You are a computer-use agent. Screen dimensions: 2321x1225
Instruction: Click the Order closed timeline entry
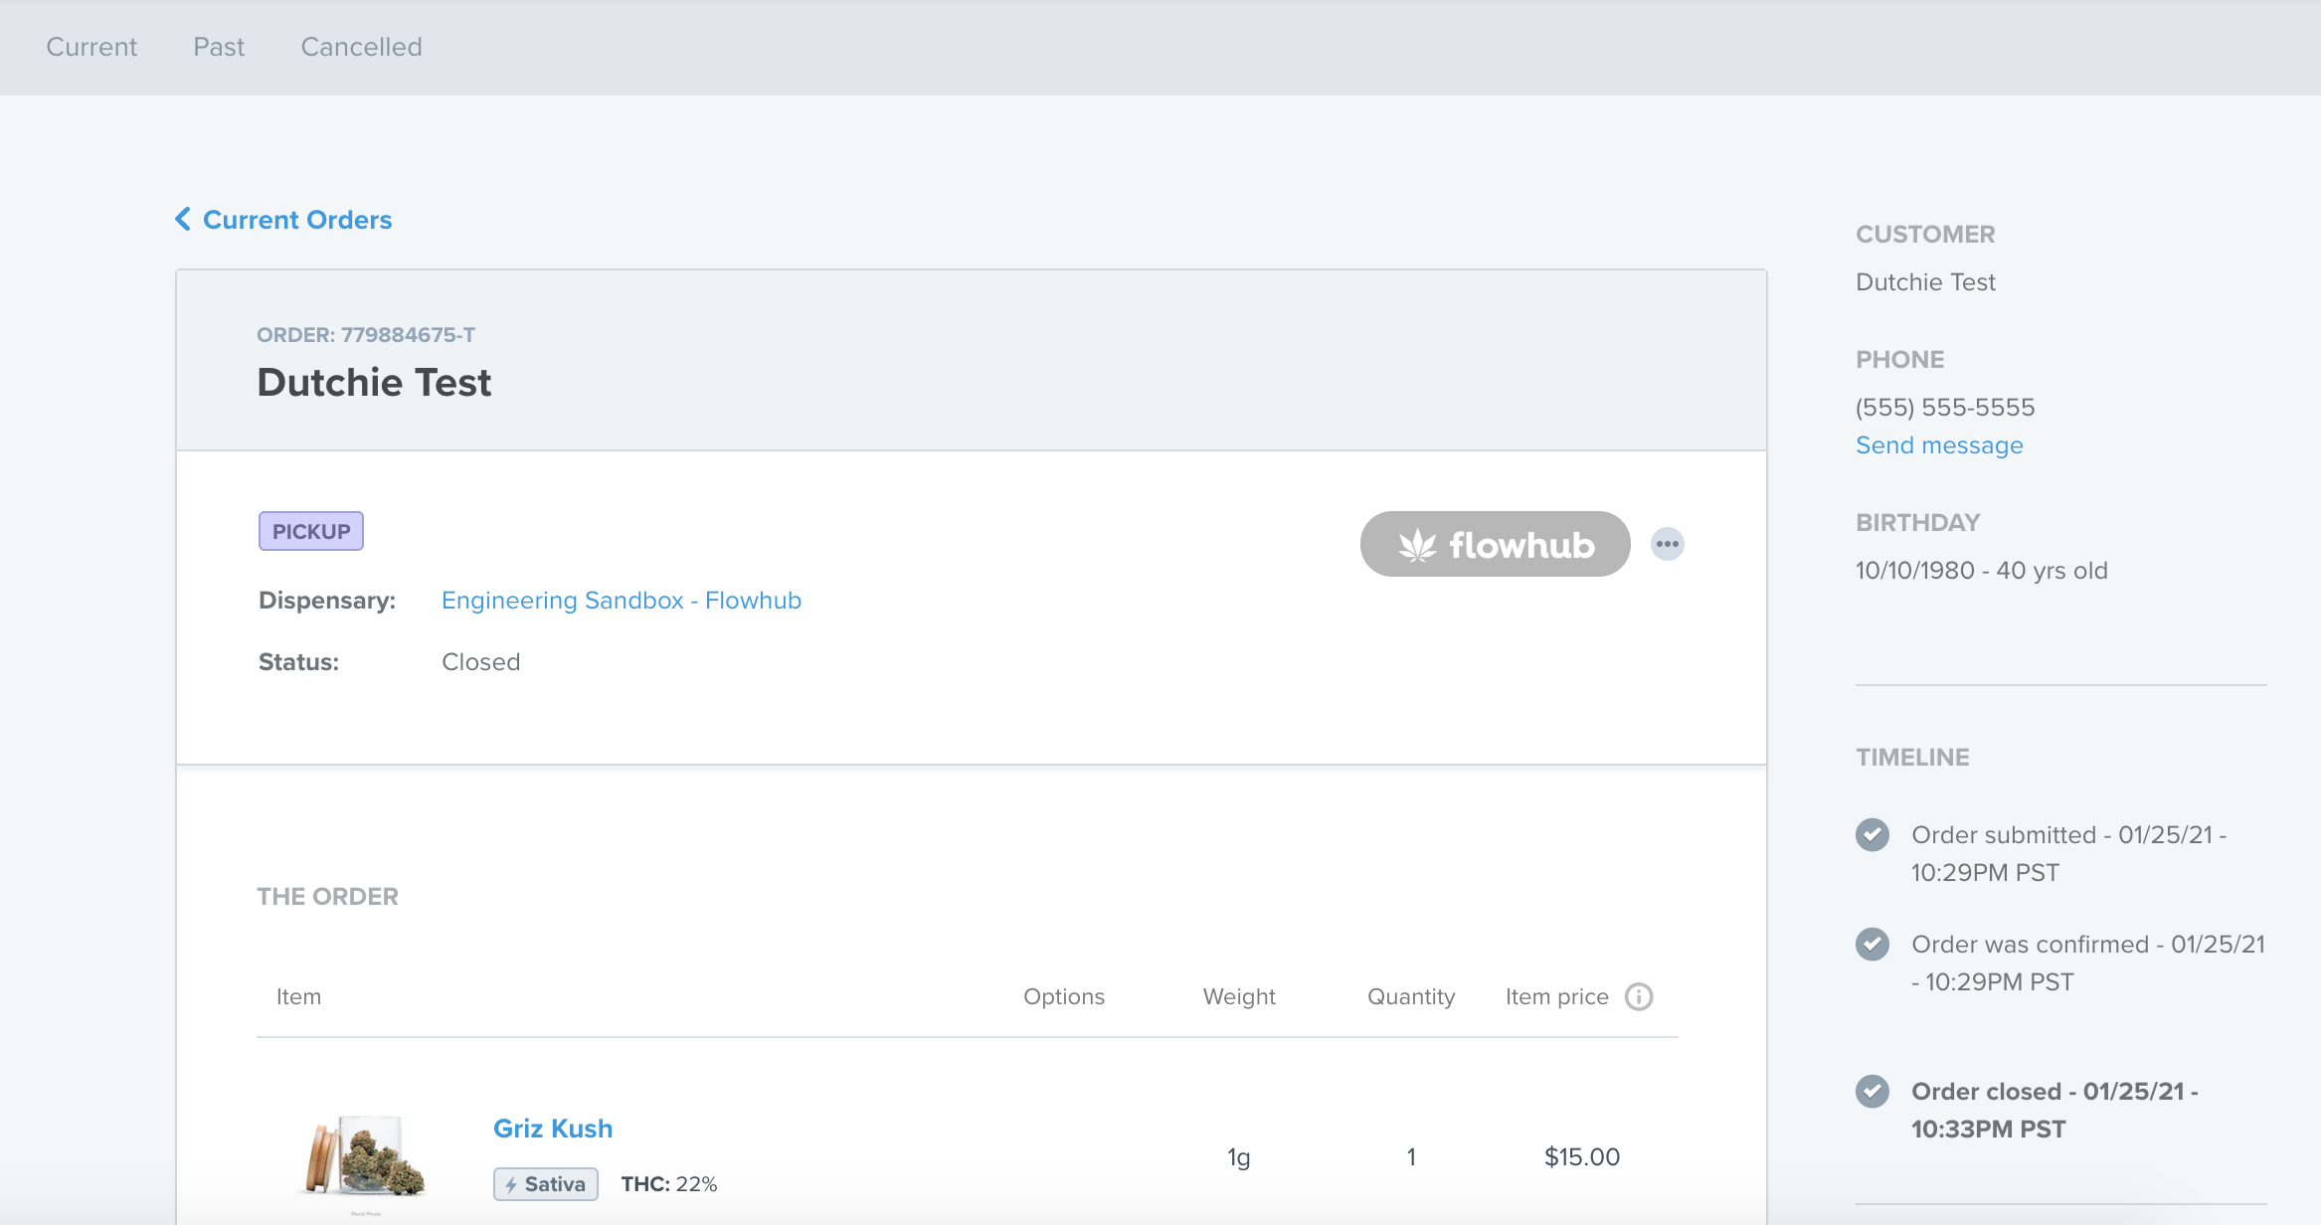point(2054,1110)
